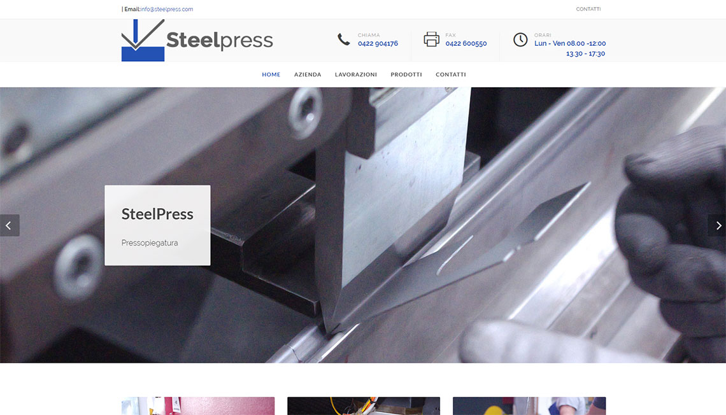The height and width of the screenshot is (415, 726).
Task: Click fax number 0422 600550
Action: tap(466, 43)
